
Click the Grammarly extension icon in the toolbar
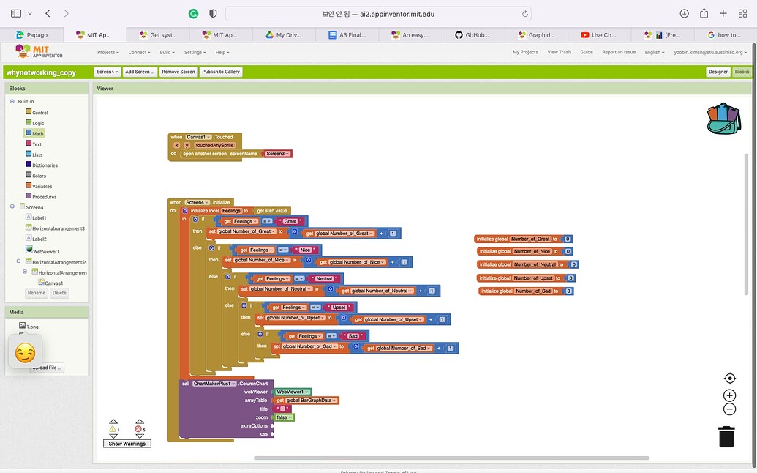(x=193, y=12)
